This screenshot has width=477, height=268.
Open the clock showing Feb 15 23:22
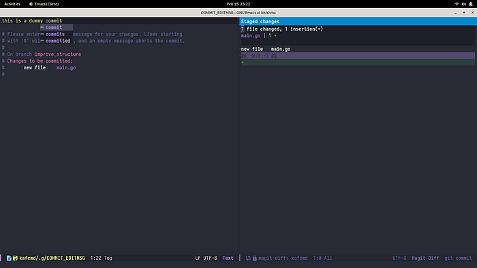point(238,4)
